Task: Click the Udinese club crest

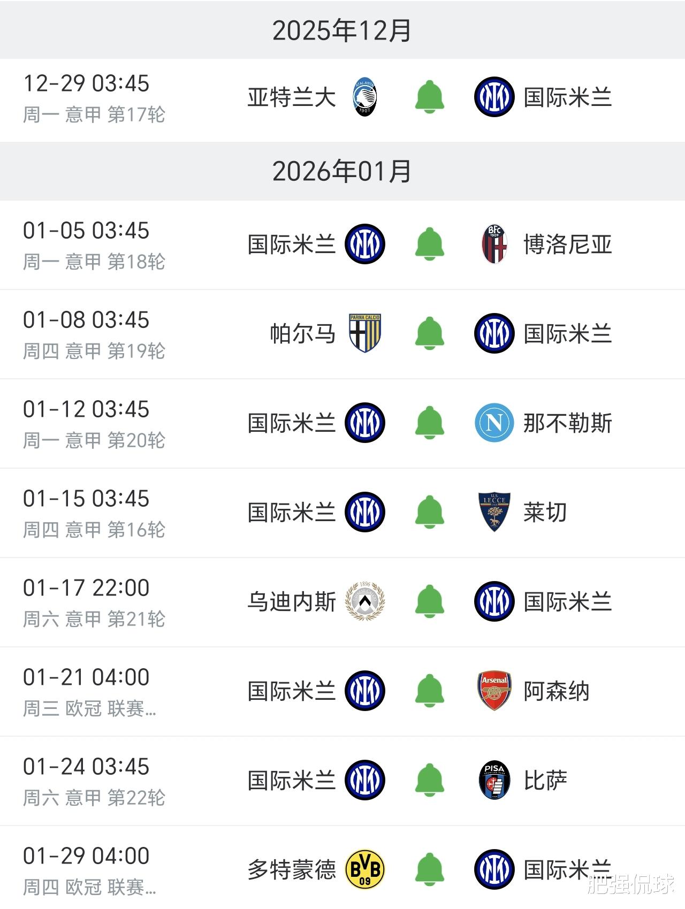Action: 365,601
